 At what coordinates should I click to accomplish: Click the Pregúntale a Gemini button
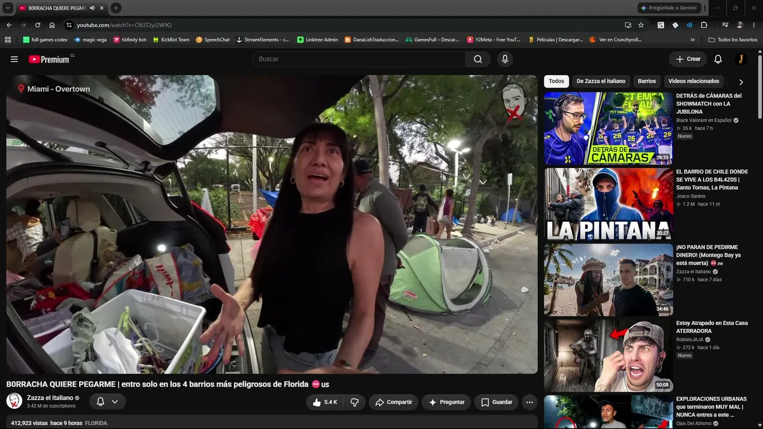point(668,8)
